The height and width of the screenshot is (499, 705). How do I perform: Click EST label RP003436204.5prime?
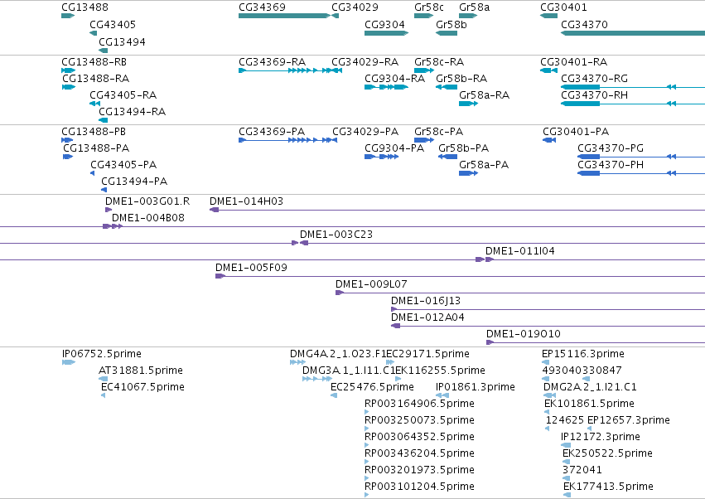click(x=419, y=454)
